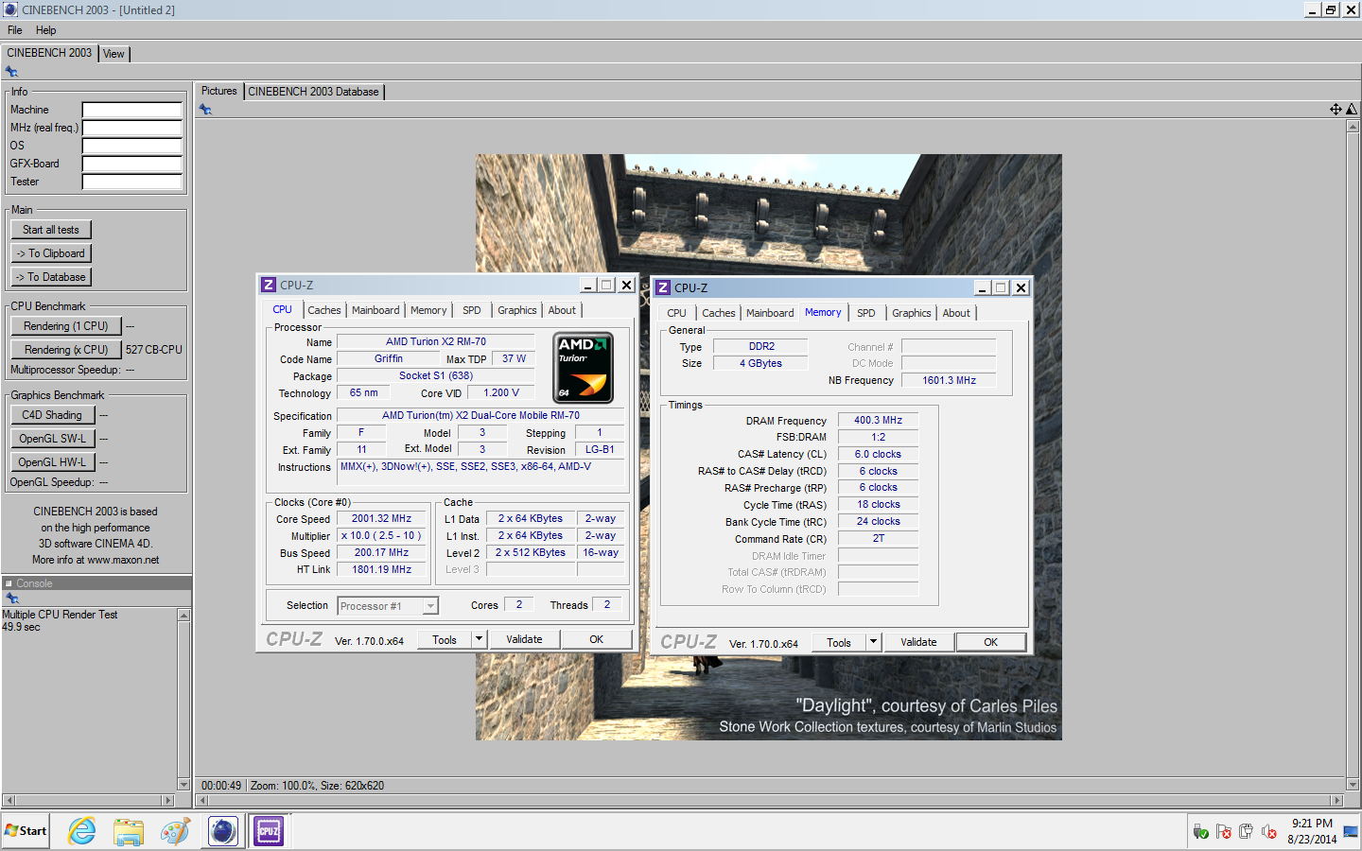Click the zoom triangle icon at top right
Viewport: 1362px width, 851px height.
(1352, 110)
